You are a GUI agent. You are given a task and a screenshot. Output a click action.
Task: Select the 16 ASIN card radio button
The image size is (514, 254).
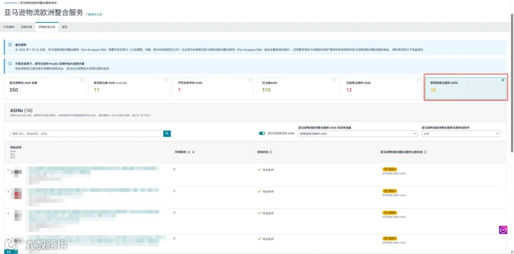tap(503, 80)
